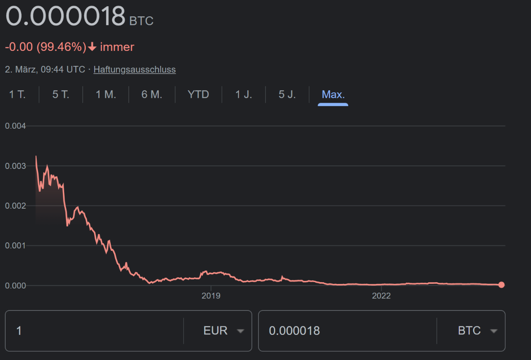Click the chart's current price end dot

(x=501, y=285)
